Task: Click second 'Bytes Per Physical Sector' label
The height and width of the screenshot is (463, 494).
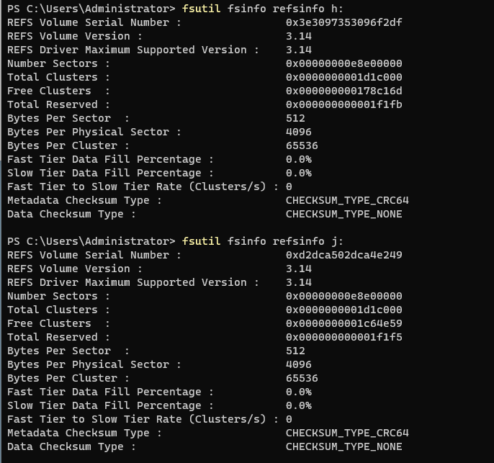Action: [94, 364]
